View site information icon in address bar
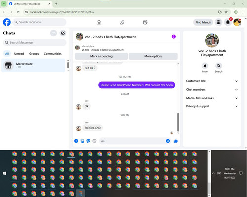Viewport: 247px width, 197px height. tap(26, 12)
